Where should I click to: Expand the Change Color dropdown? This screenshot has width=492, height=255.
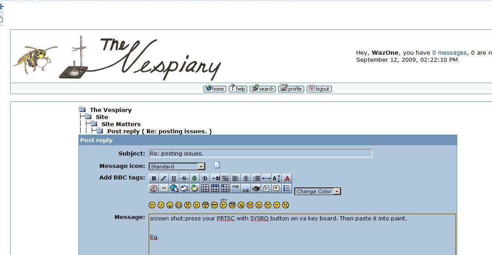coord(337,191)
